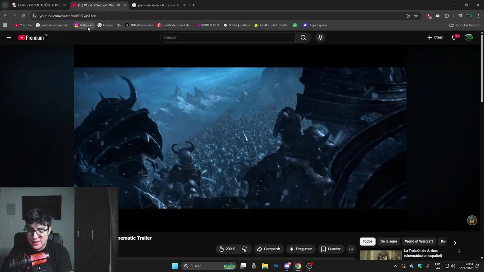Start a voice search with the microphone
484x272 pixels.
pyautogui.click(x=320, y=37)
